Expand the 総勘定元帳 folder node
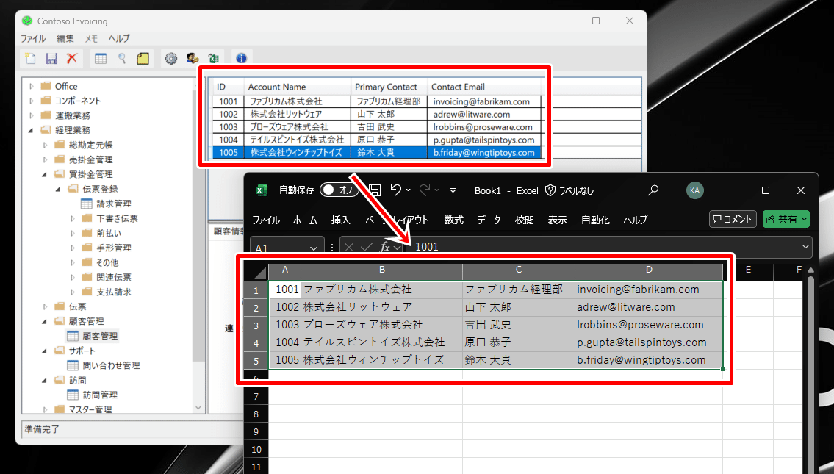 [x=46, y=145]
